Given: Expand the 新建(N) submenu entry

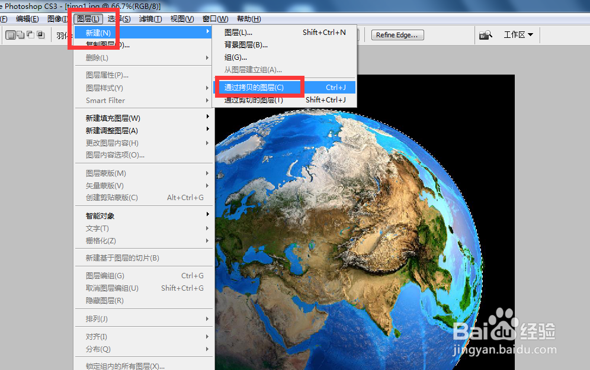Looking at the screenshot, I should pos(143,33).
